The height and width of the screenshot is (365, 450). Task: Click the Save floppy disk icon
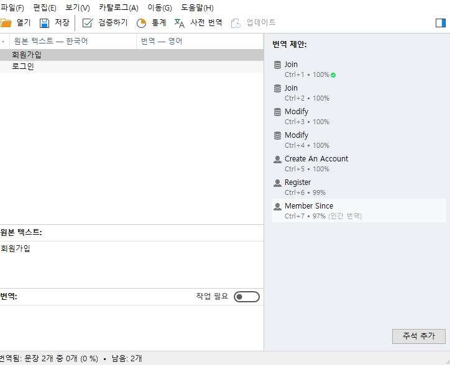(x=45, y=23)
